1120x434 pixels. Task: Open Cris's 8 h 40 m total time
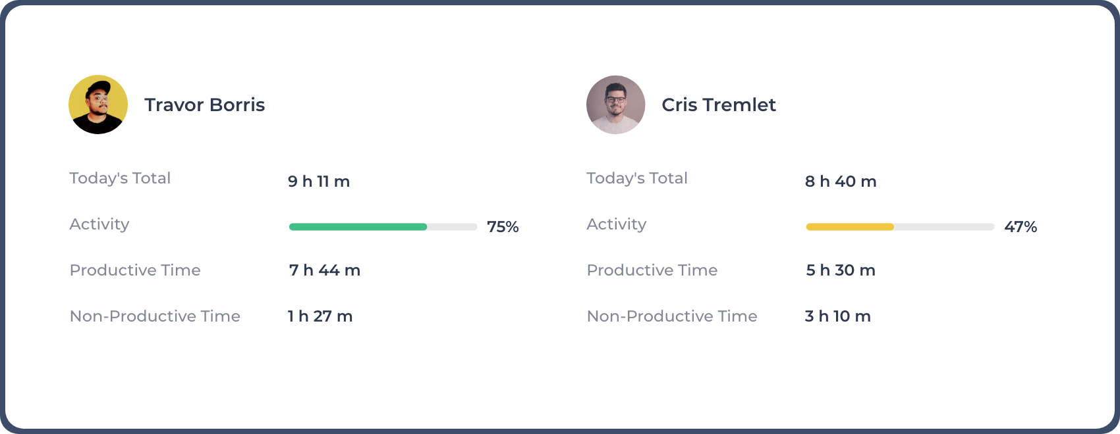click(841, 181)
